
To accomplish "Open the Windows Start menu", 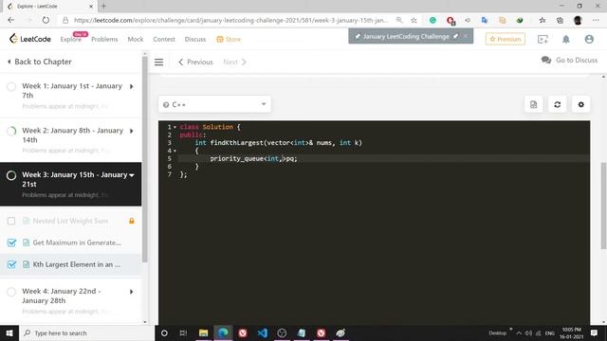I will pos(9,332).
